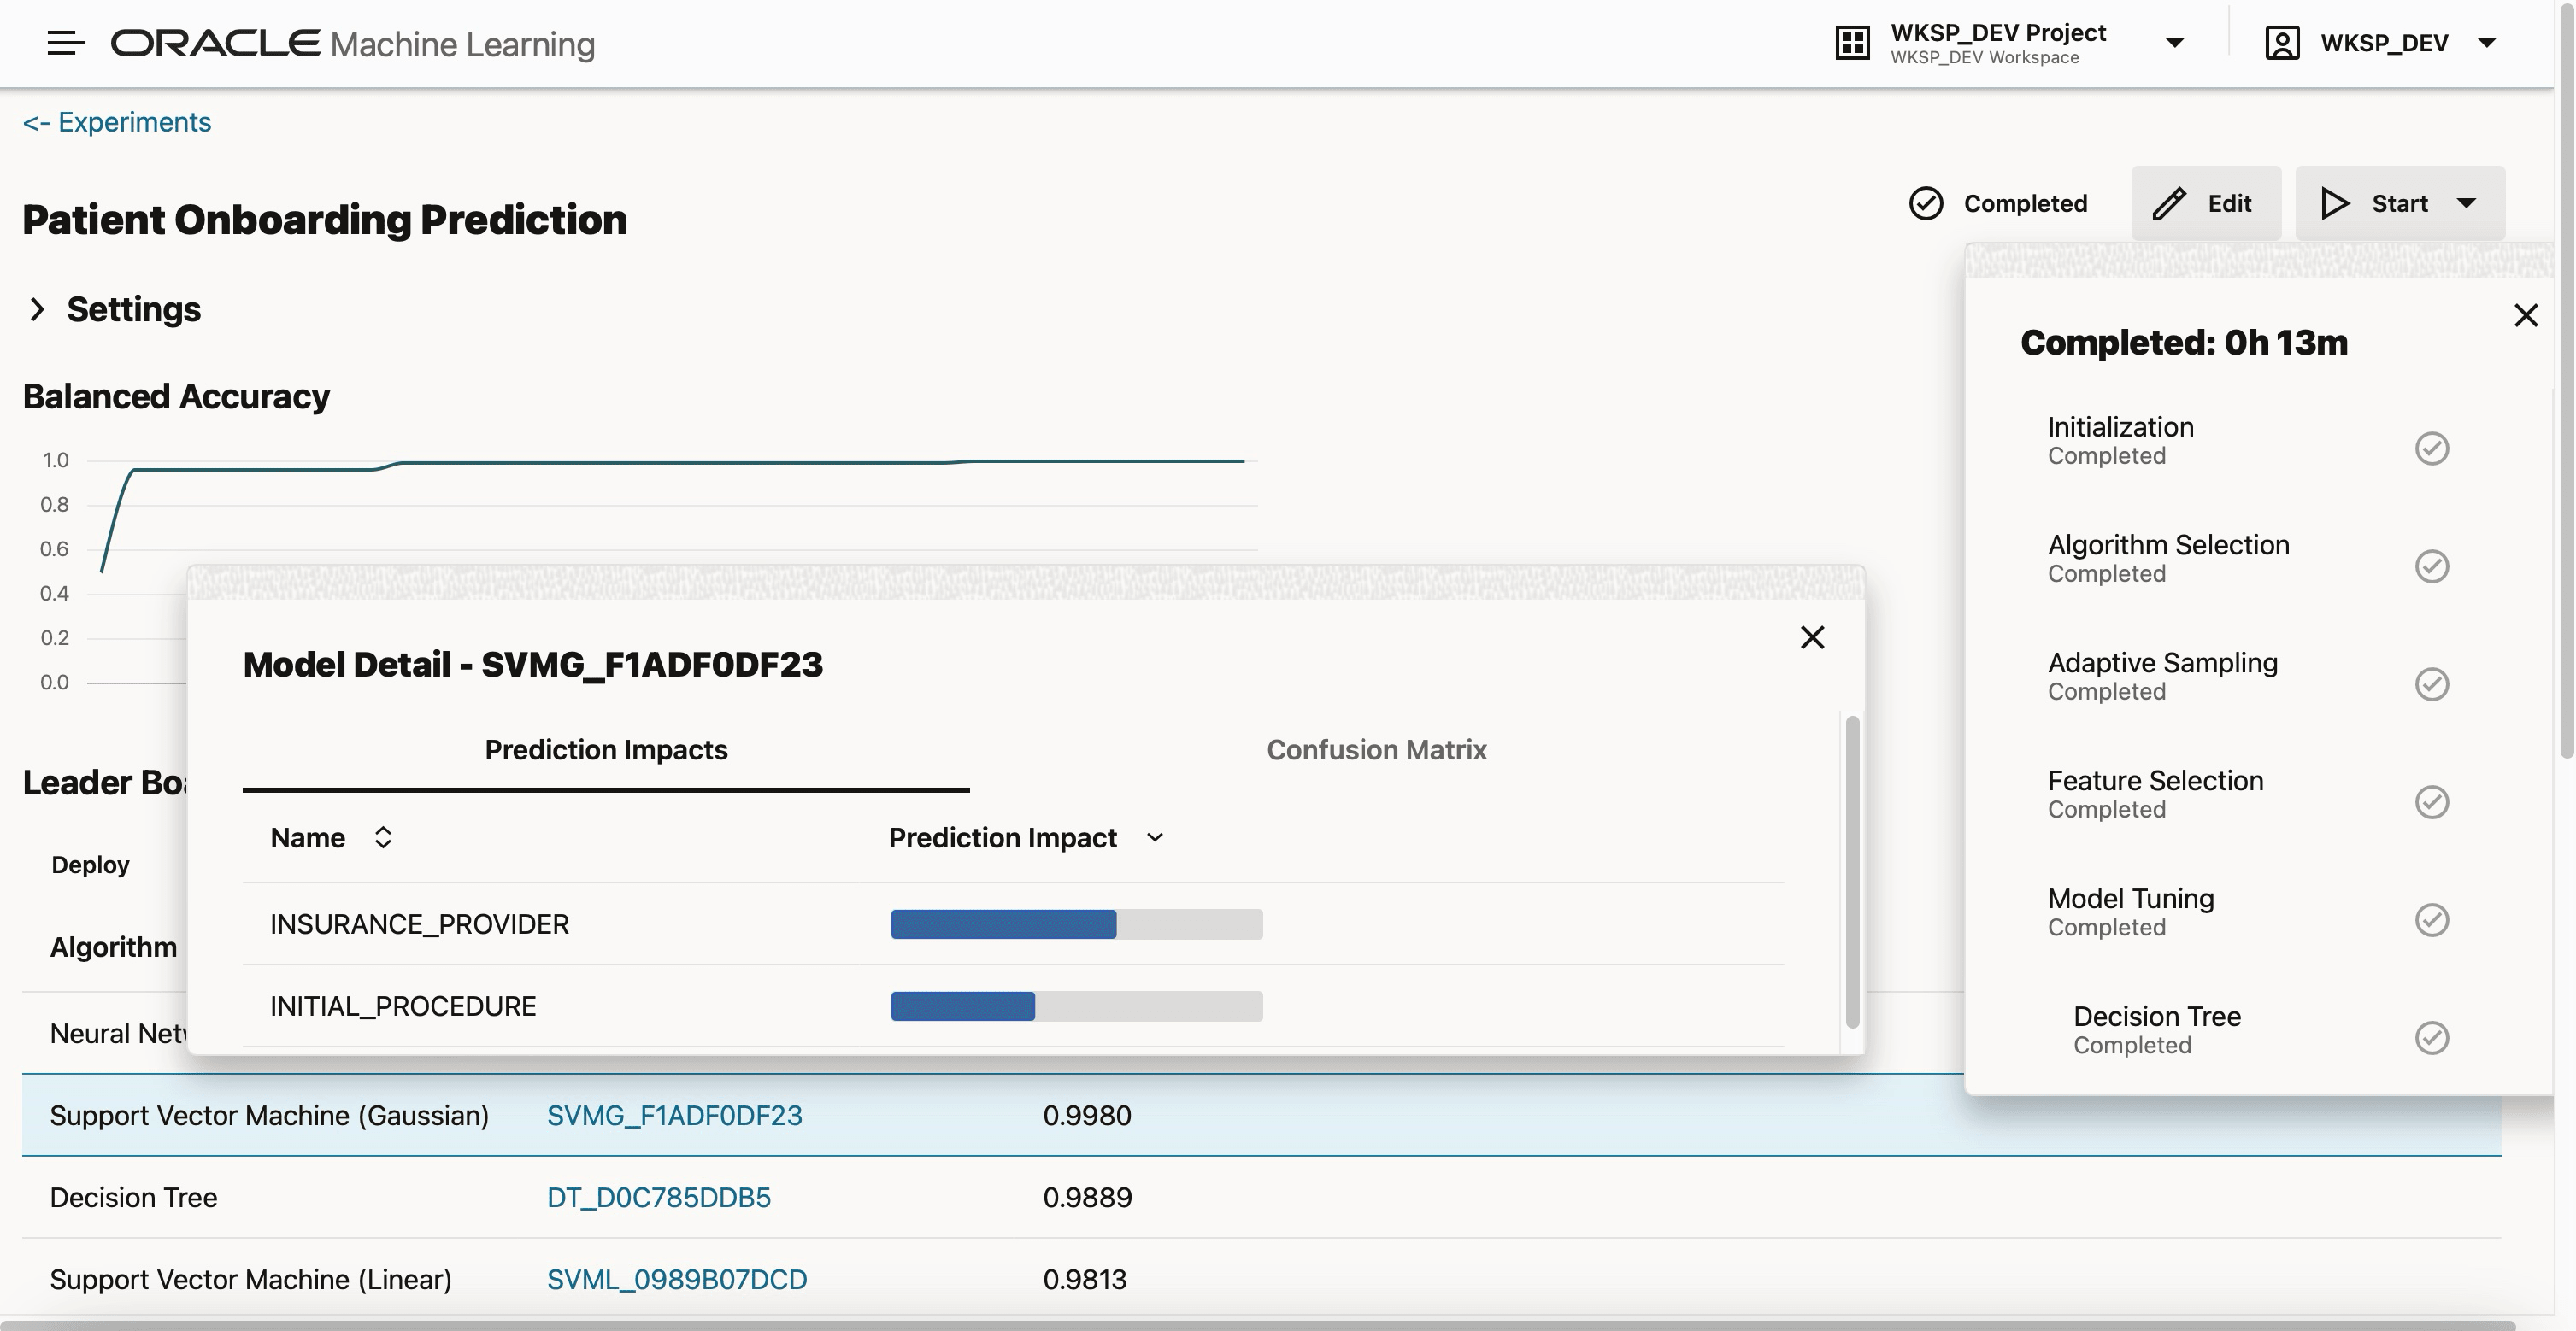Click the Initialization completed check icon
This screenshot has height=1331, width=2576.
2431,449
